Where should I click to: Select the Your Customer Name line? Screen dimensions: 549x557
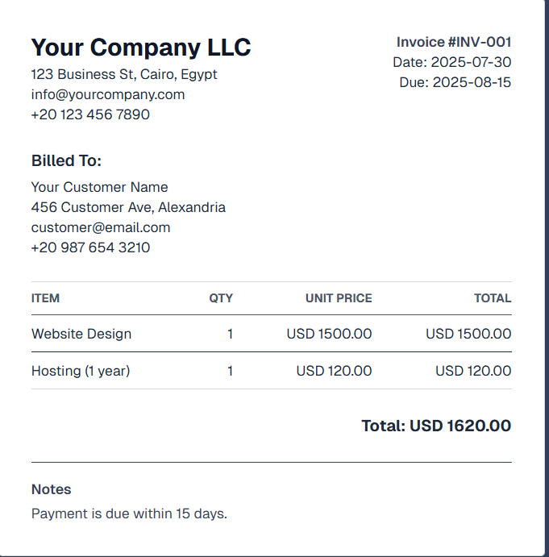[99, 187]
